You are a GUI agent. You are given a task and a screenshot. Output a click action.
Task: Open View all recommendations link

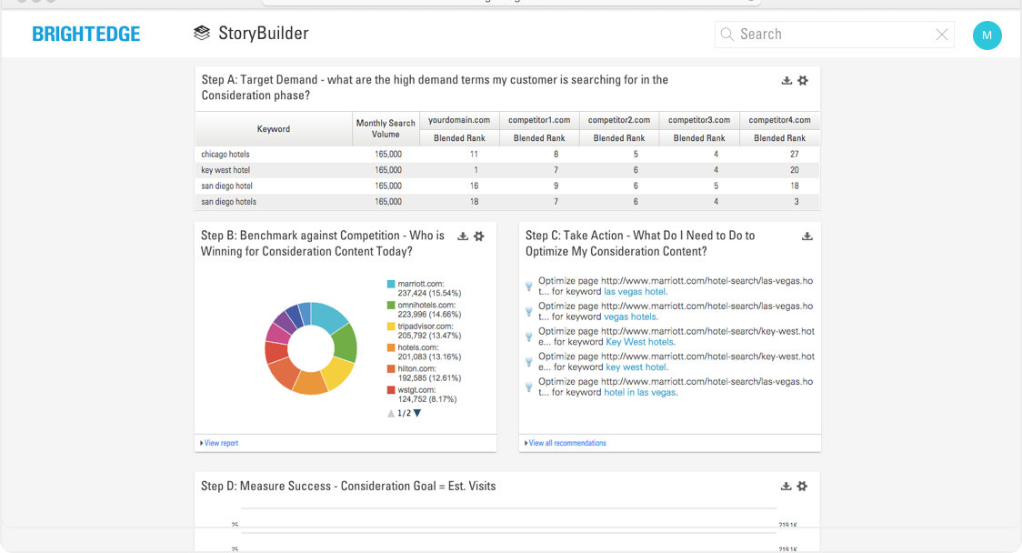566,443
